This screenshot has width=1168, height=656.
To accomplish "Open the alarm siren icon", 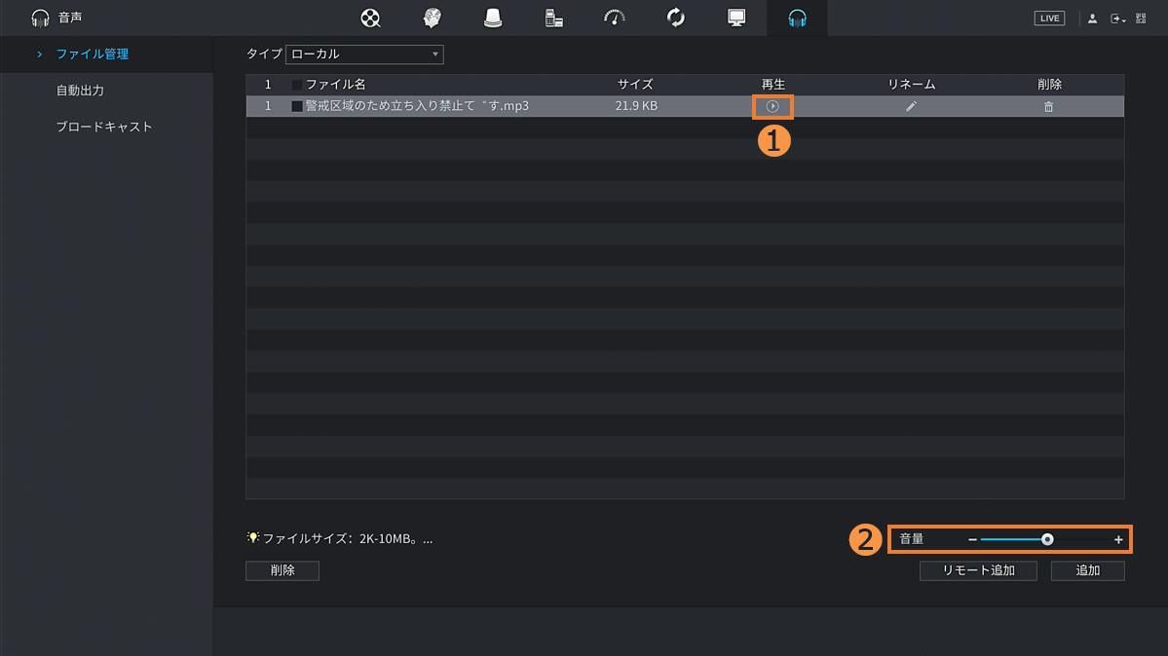I will click(x=493, y=18).
